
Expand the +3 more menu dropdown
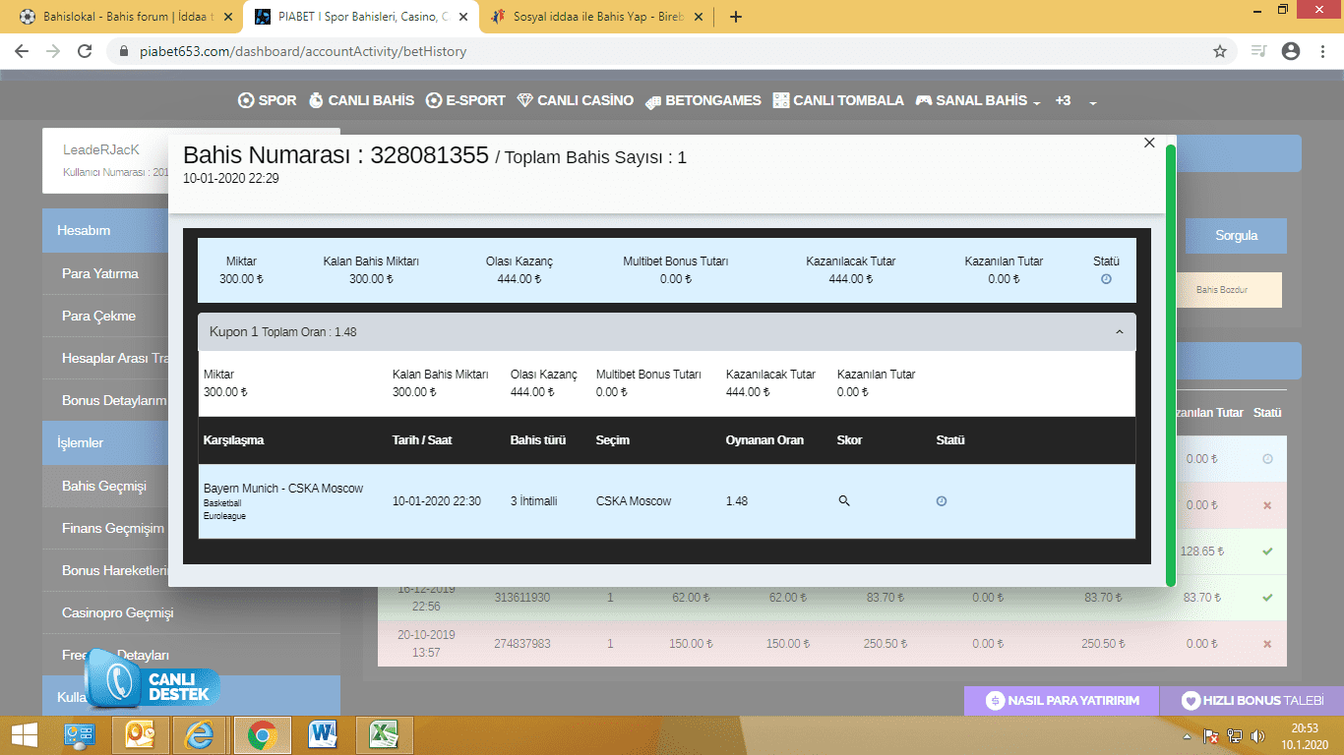(1075, 100)
